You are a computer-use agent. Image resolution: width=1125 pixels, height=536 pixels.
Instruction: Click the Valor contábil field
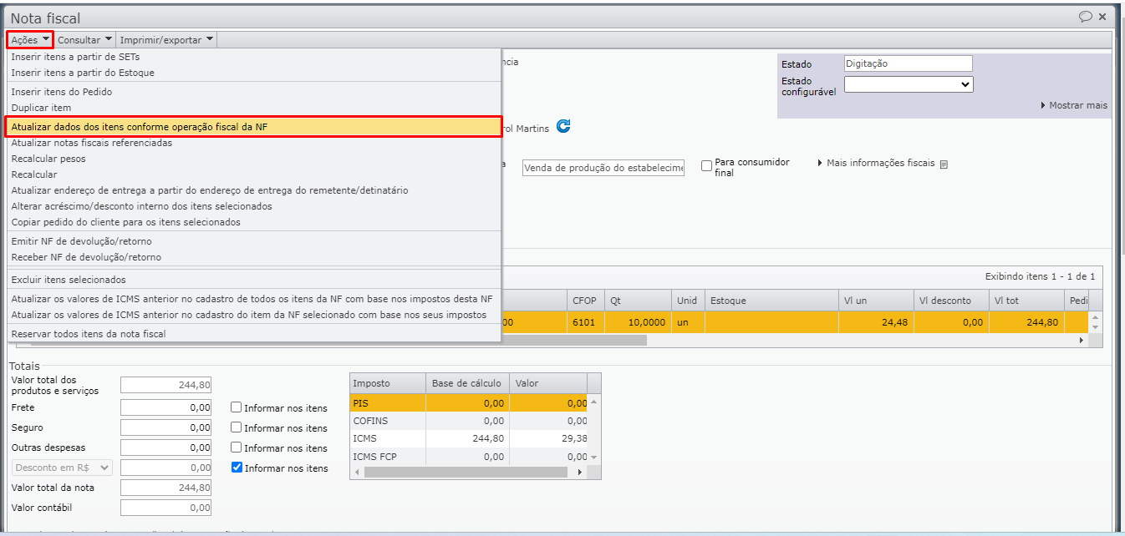(x=165, y=508)
